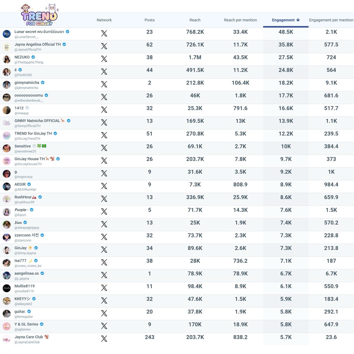Click the @LunarSecret__ handle

[27, 37]
